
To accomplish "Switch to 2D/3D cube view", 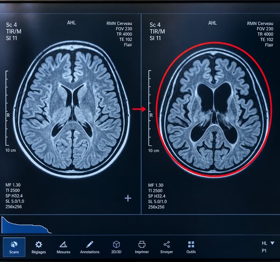I will 116,247.
